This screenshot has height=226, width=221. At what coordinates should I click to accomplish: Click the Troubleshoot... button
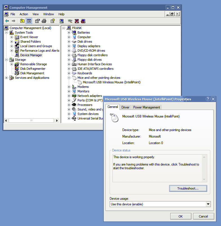(x=188, y=188)
